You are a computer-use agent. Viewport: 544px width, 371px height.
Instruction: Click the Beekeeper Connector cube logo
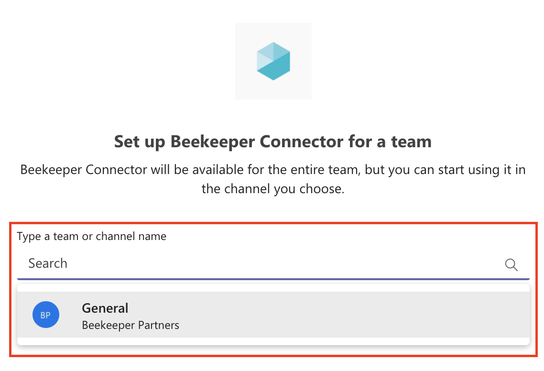(273, 61)
